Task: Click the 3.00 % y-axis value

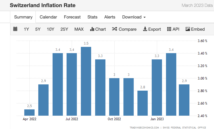Action: pos(202,78)
